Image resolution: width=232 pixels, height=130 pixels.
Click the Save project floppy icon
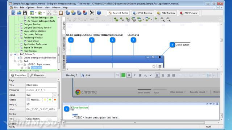25,13
